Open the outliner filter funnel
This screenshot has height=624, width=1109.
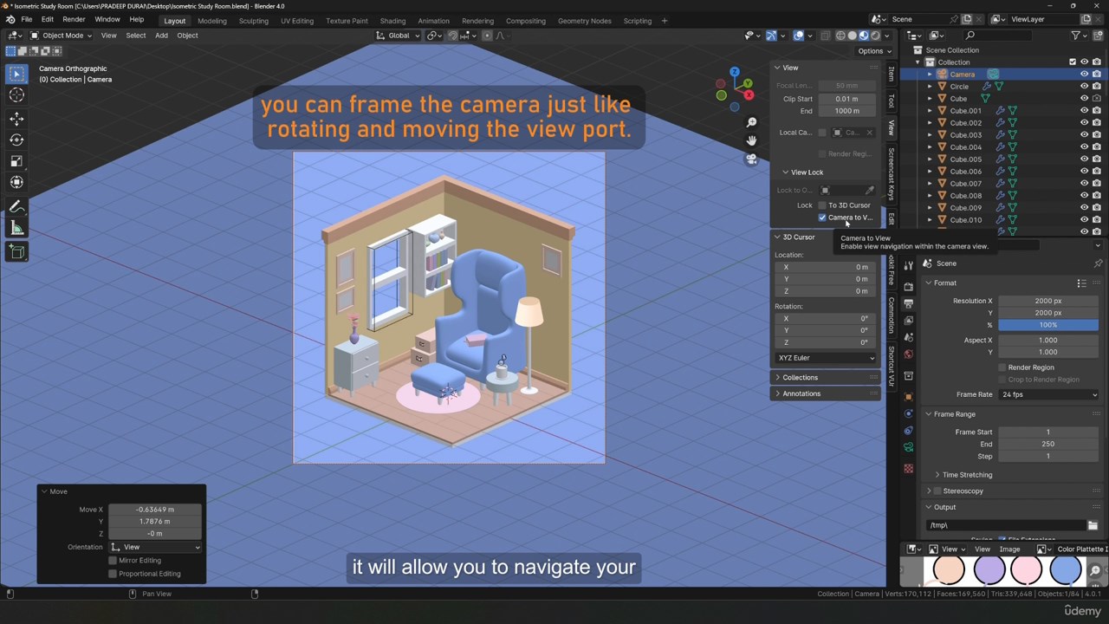click(1076, 36)
